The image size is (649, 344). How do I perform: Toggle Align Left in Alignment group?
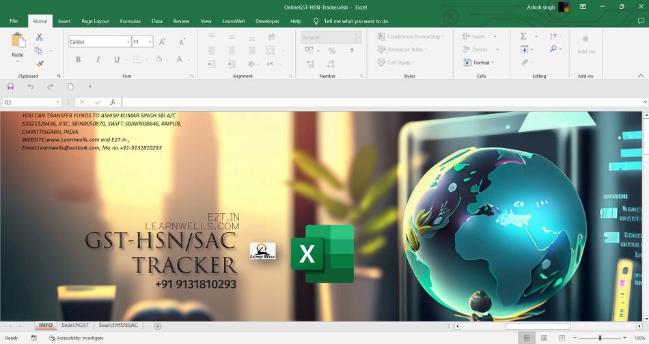(x=212, y=51)
